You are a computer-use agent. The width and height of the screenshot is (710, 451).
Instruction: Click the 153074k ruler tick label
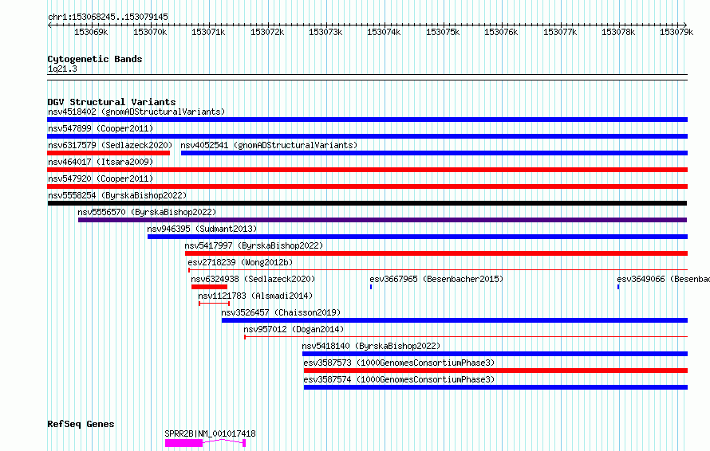(x=384, y=33)
